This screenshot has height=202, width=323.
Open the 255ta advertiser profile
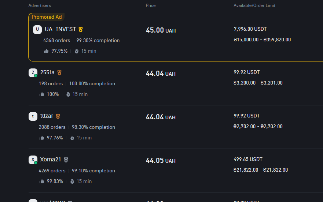[47, 73]
